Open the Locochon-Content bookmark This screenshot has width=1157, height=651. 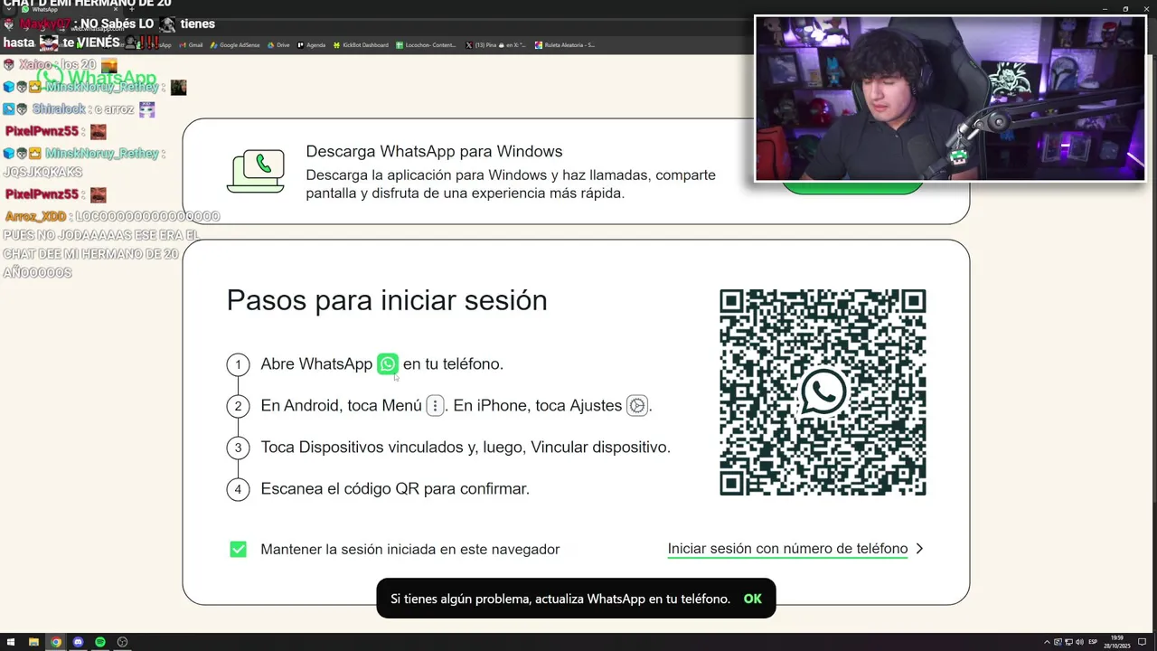(x=427, y=44)
